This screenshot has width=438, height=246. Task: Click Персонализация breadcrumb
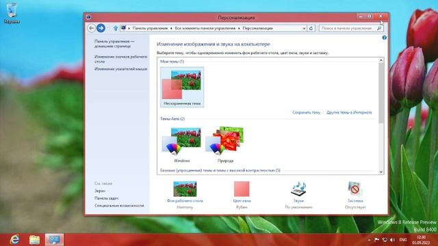[x=257, y=28]
